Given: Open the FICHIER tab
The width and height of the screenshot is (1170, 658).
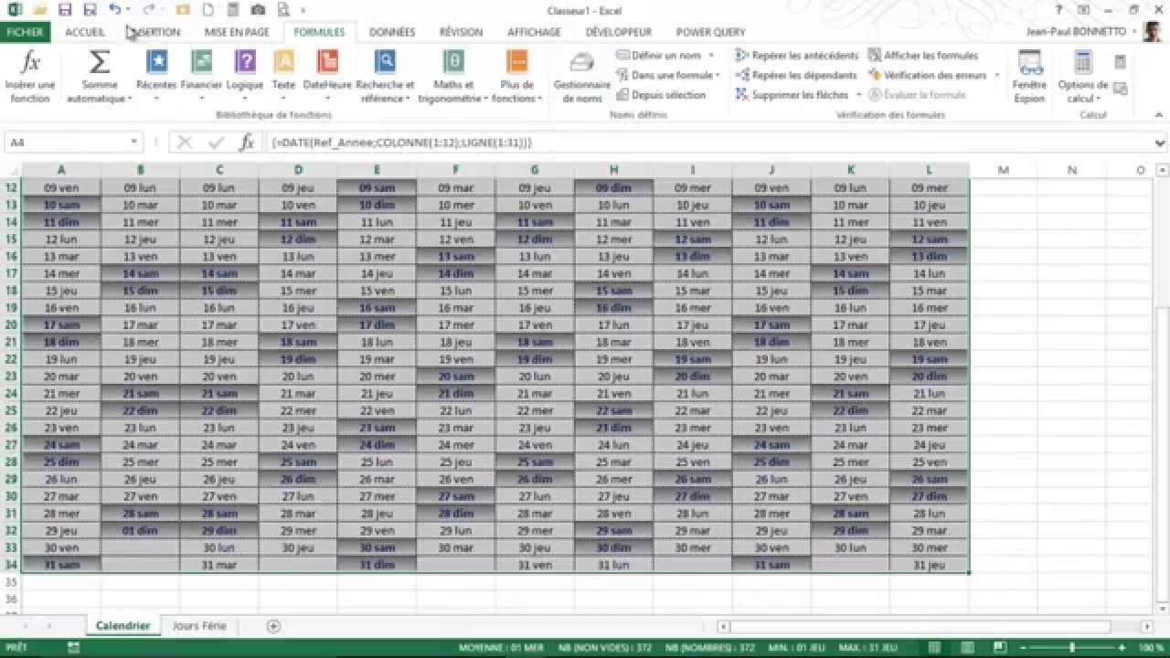Looking at the screenshot, I should pyautogui.click(x=25, y=32).
